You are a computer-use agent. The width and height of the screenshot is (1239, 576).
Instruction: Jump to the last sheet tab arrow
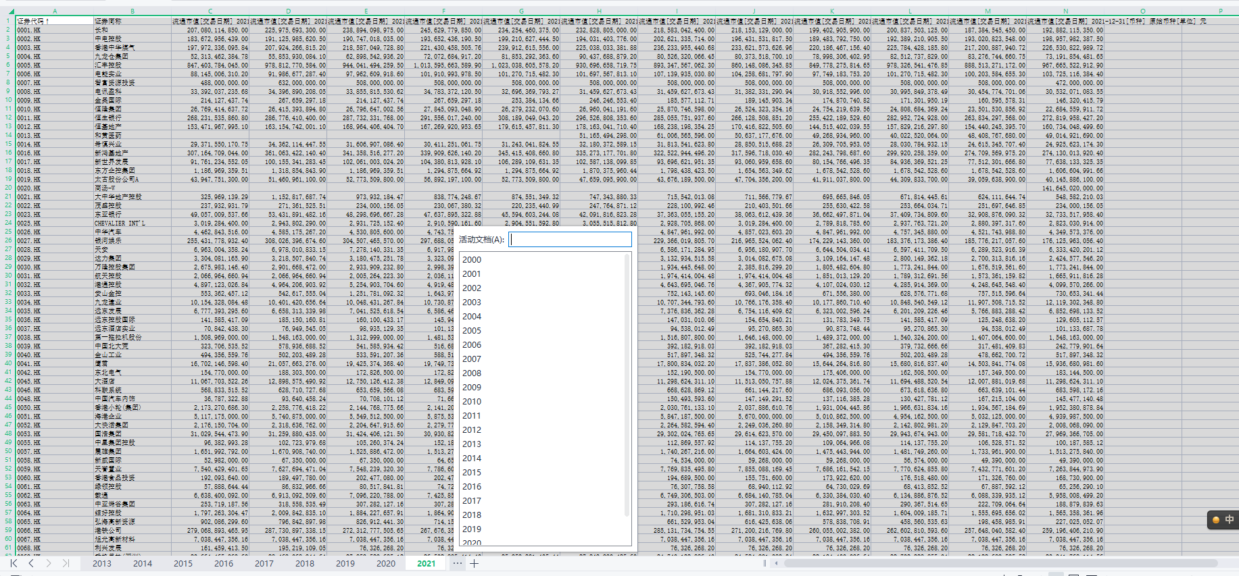point(66,563)
